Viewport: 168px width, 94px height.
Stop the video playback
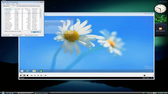(28, 75)
